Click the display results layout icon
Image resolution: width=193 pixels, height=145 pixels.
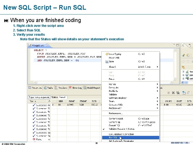pyautogui.click(x=184, y=93)
